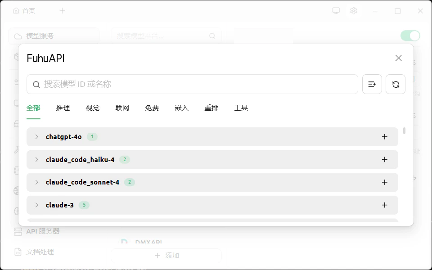Switch to the 推理 tab
Image resolution: width=432 pixels, height=270 pixels.
pyautogui.click(x=63, y=108)
